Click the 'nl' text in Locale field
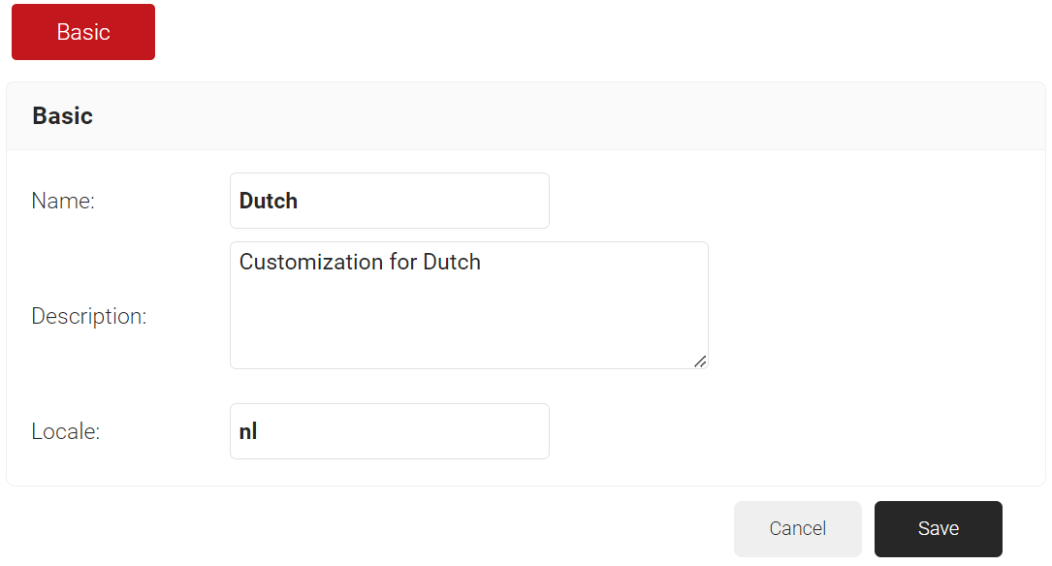This screenshot has width=1052, height=566. tap(248, 431)
